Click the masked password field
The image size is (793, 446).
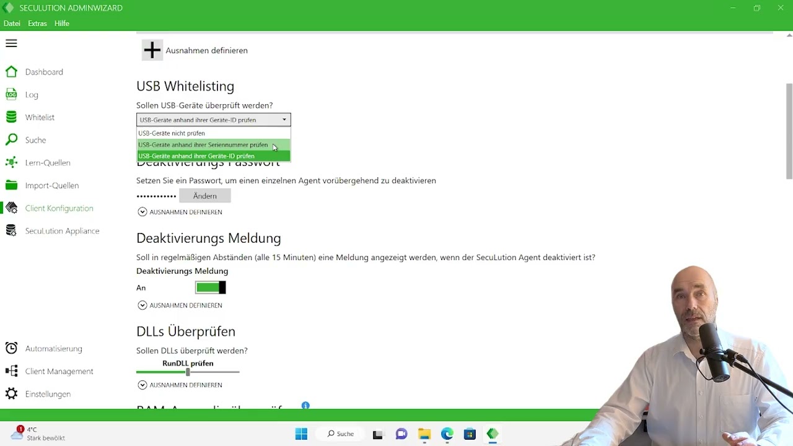(157, 196)
